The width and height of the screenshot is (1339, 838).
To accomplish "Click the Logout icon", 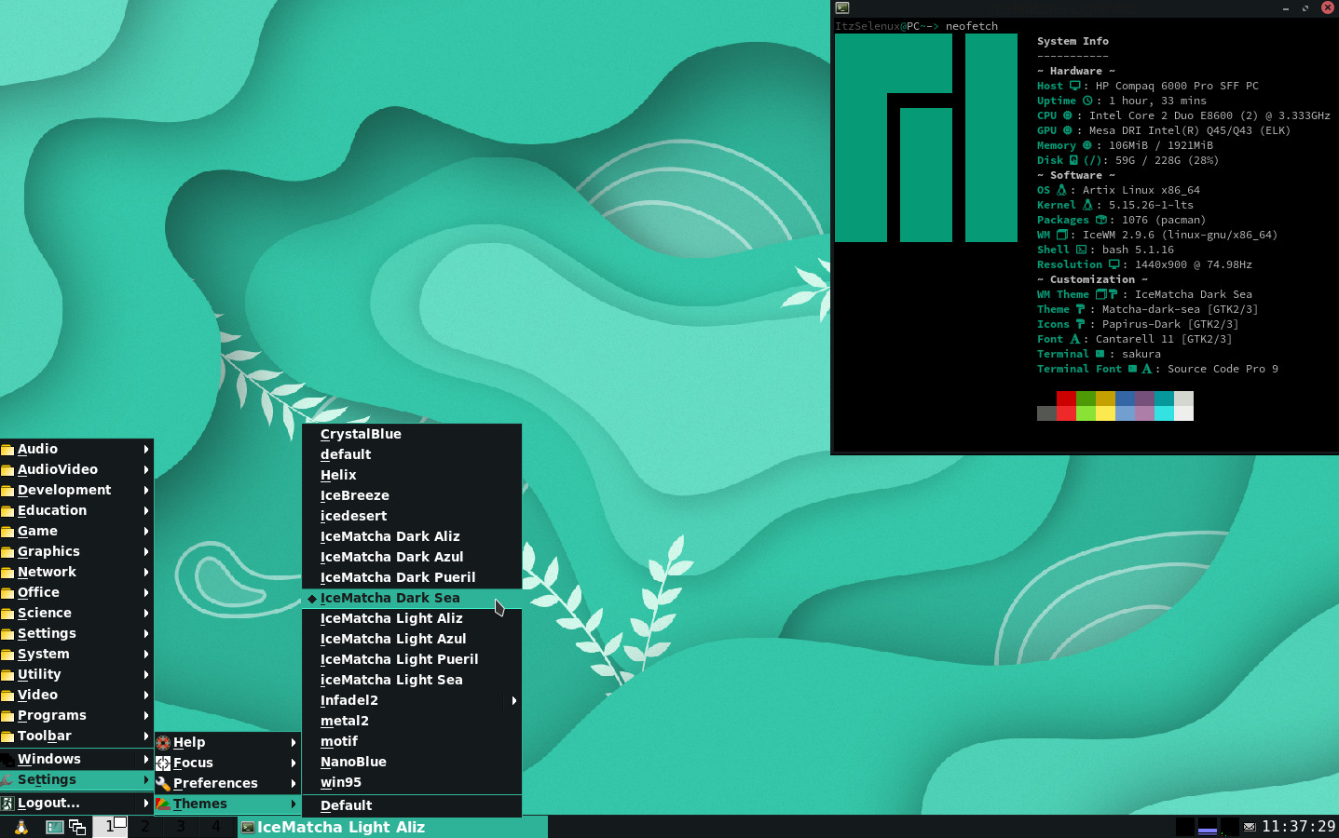I will (7, 803).
